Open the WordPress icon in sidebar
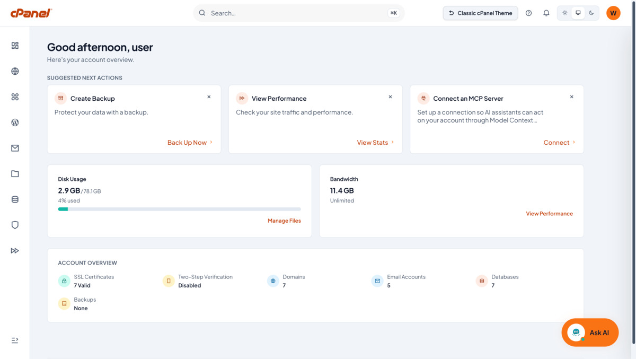The width and height of the screenshot is (636, 359). (x=15, y=122)
